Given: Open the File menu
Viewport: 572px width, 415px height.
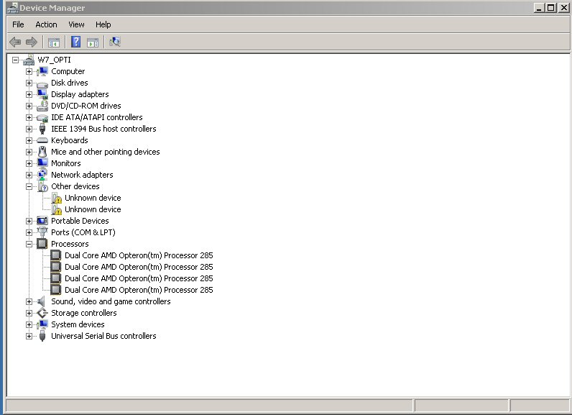Looking at the screenshot, I should (18, 24).
